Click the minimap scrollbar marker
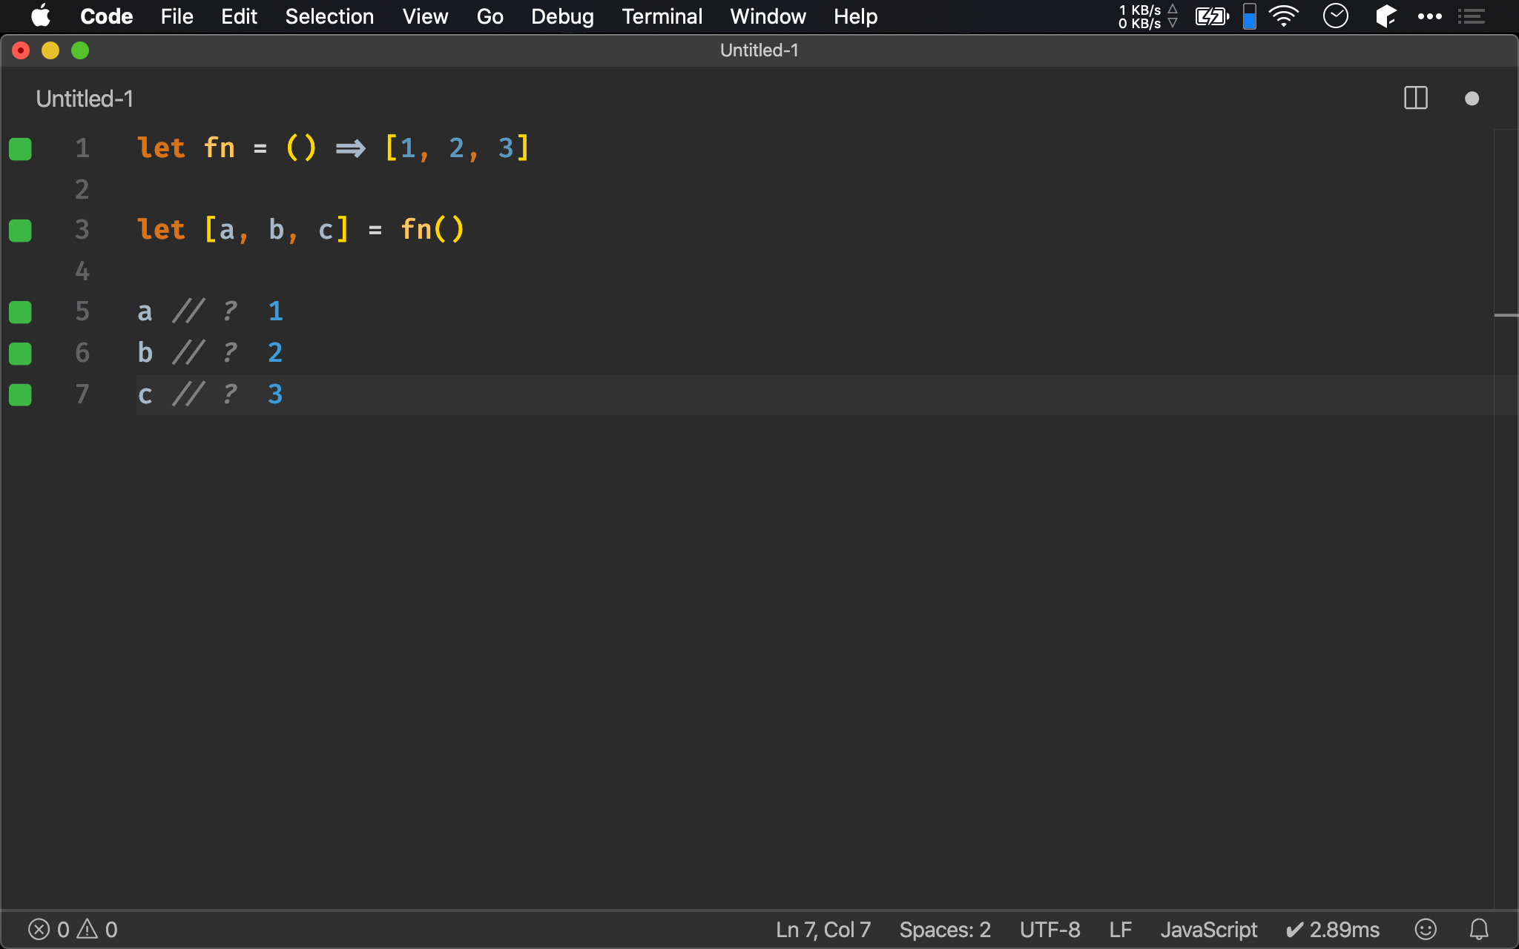Image resolution: width=1519 pixels, height=949 pixels. [1506, 315]
